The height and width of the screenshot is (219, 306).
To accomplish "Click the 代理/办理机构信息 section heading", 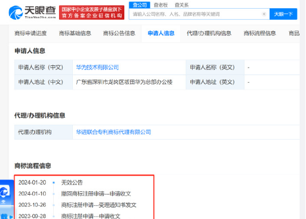I will click(40, 116).
